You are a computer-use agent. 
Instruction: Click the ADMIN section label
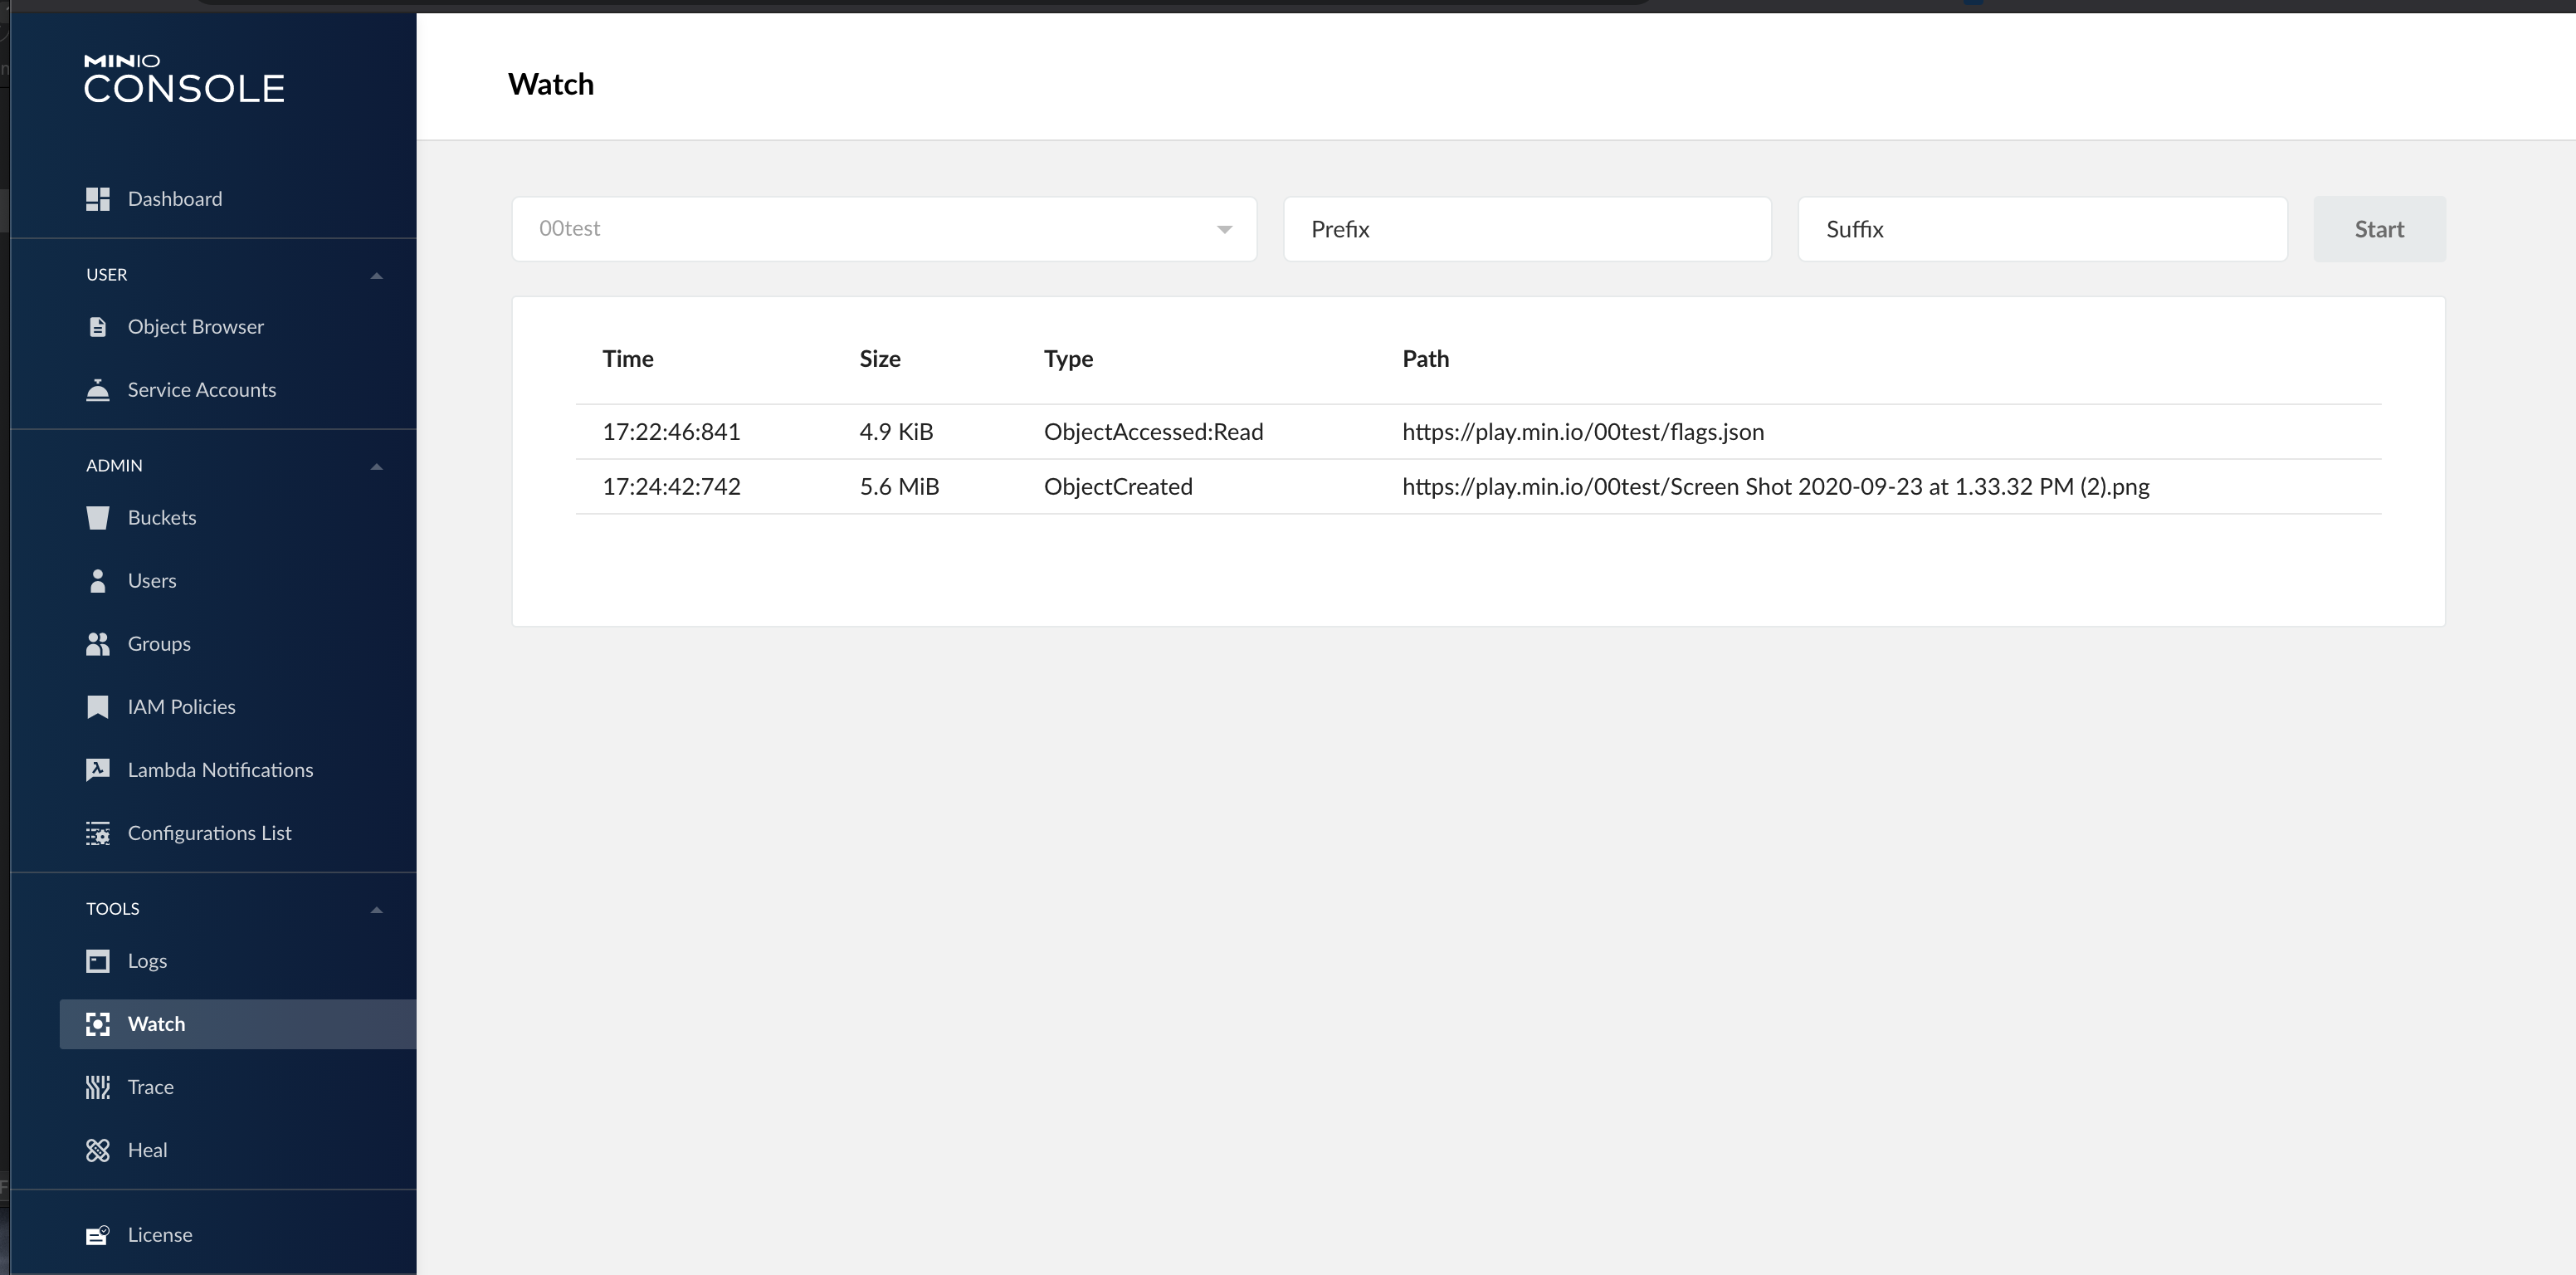pos(114,466)
